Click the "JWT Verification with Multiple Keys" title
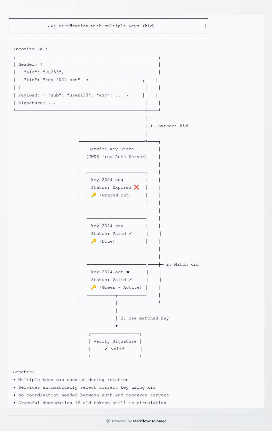Image resolution: width=272 pixels, height=431 pixels. coord(101,26)
